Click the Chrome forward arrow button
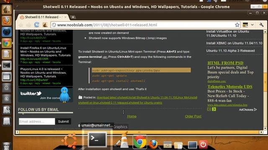The width and height of the screenshot is (268, 150). point(28,25)
